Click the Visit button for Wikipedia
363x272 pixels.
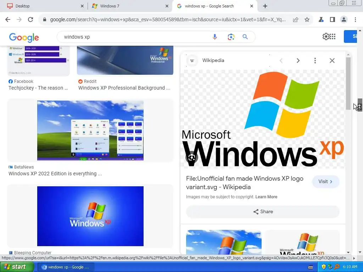[x=326, y=182]
